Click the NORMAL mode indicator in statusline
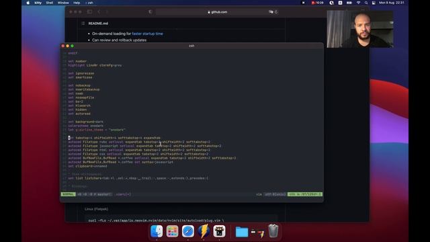The image size is (430, 242). (68, 194)
